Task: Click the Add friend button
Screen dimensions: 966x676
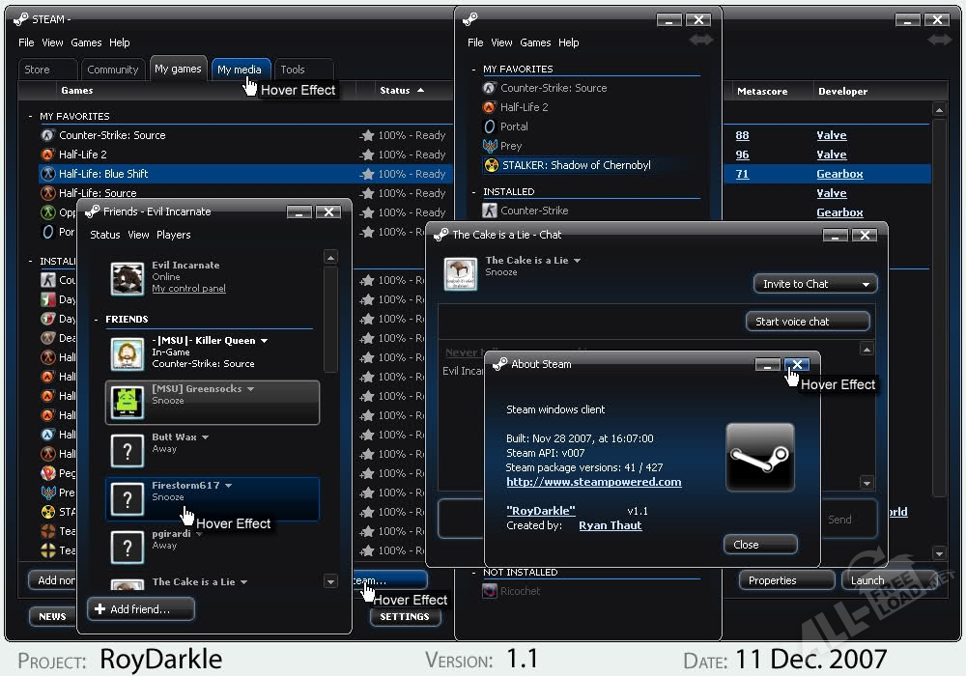Action: [x=141, y=609]
